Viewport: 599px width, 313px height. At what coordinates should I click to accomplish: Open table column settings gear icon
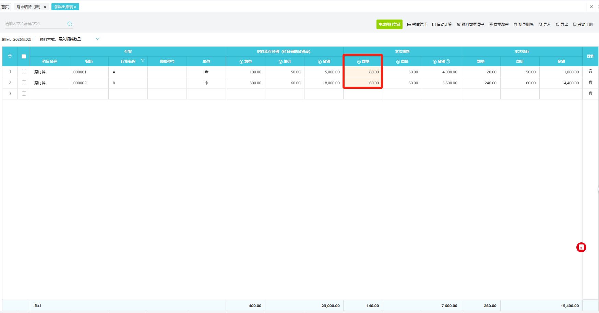10,56
